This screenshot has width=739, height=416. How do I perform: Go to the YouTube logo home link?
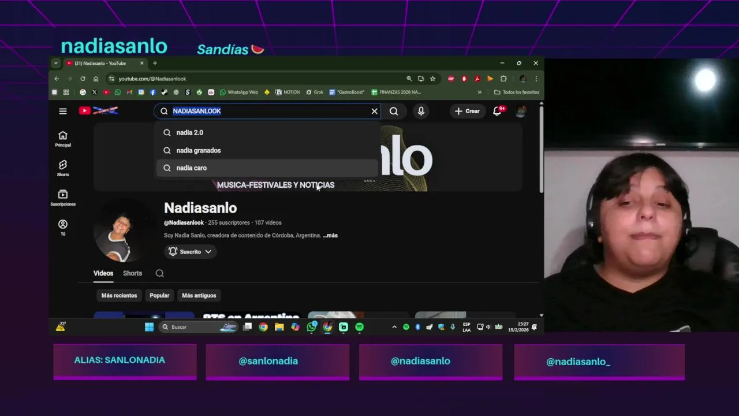coord(99,110)
